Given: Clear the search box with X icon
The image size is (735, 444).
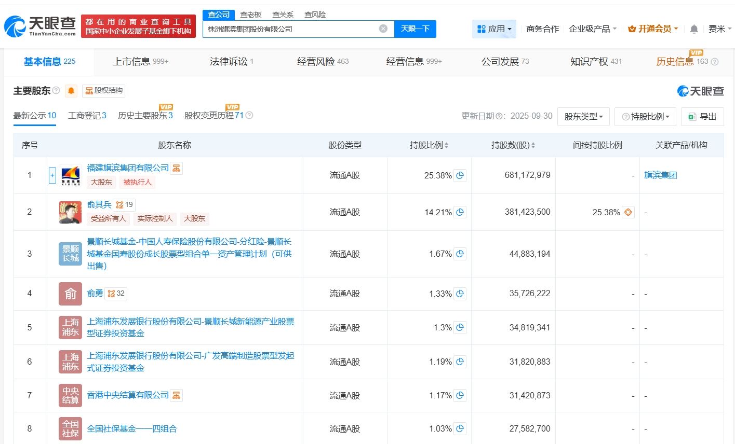Looking at the screenshot, I should [x=383, y=29].
